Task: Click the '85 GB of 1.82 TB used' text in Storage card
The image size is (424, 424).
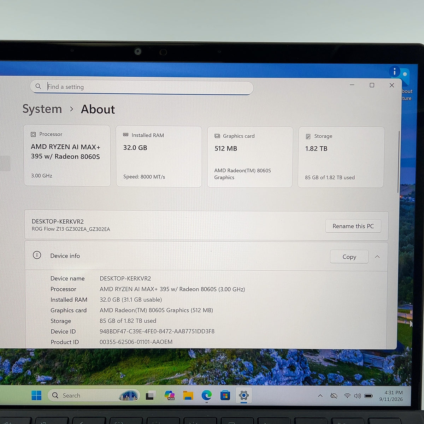Action: pos(330,177)
